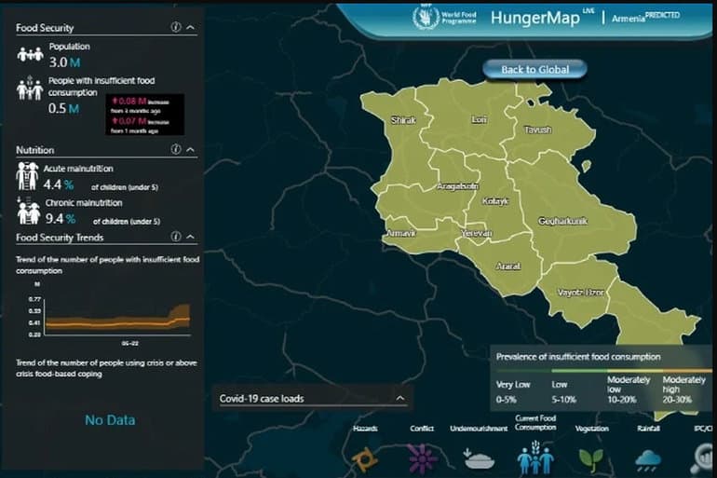
Task: Expand the Covid-19 case loads panel
Action: tap(399, 398)
